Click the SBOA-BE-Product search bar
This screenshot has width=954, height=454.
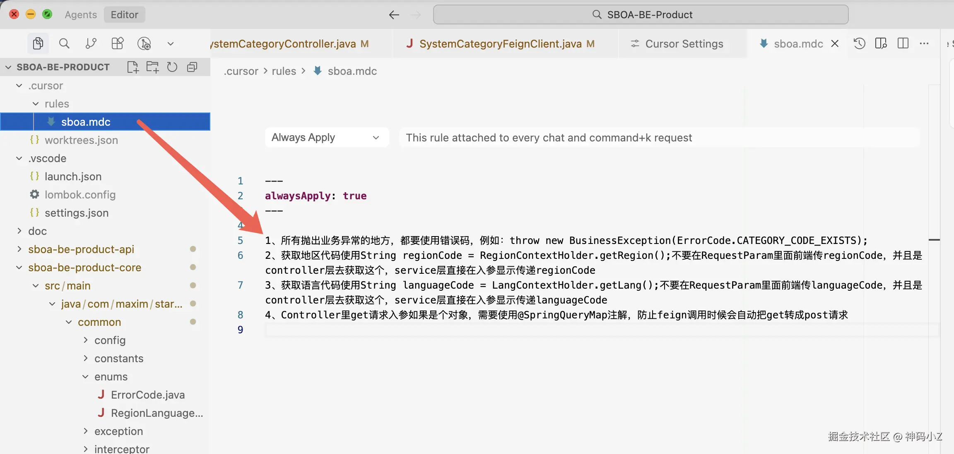[641, 14]
